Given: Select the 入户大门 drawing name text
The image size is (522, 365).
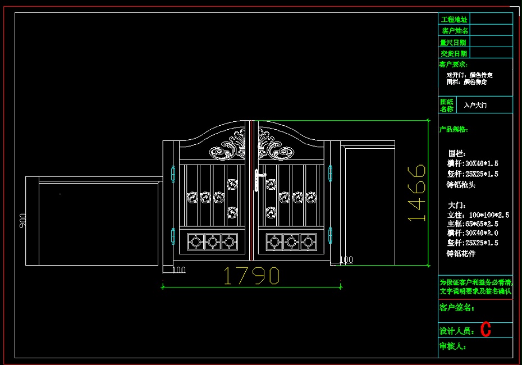Looking at the screenshot, I should point(475,105).
